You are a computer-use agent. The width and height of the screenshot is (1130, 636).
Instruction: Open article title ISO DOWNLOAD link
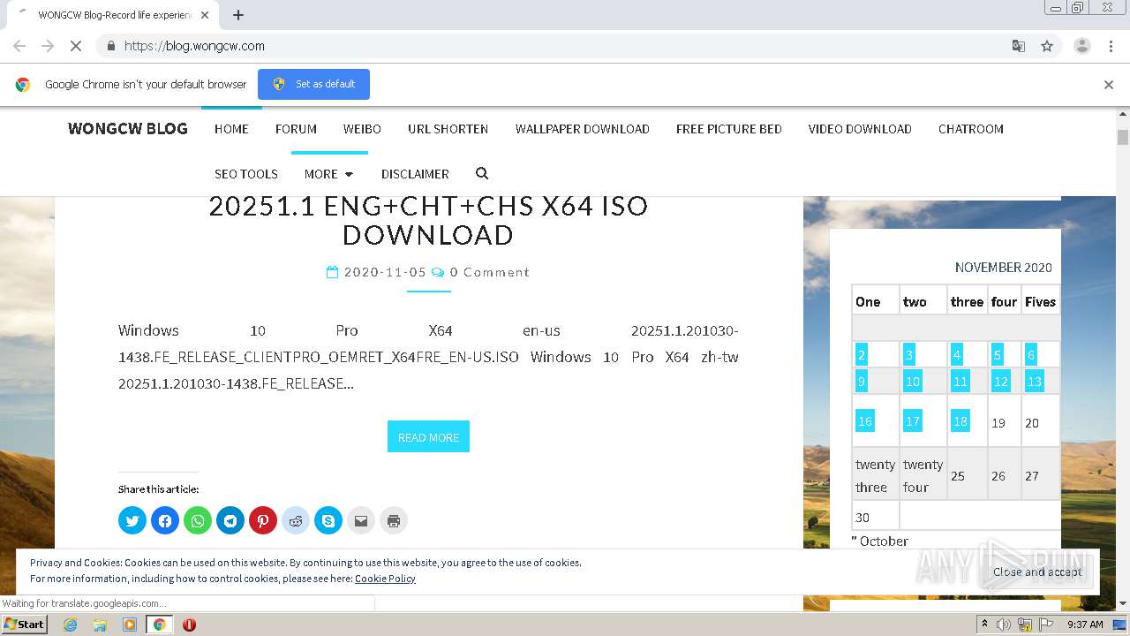(428, 220)
